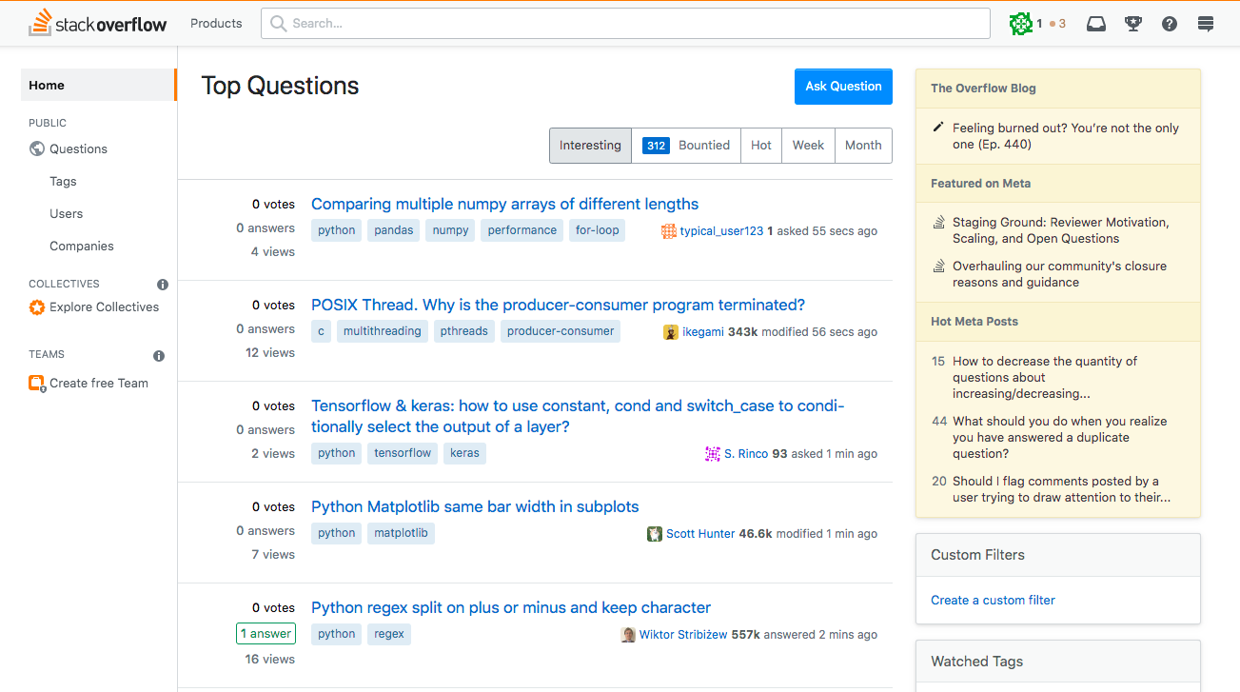Screen dimensions: 1240x692
Task: Open ikegami profile name link
Action: click(703, 332)
